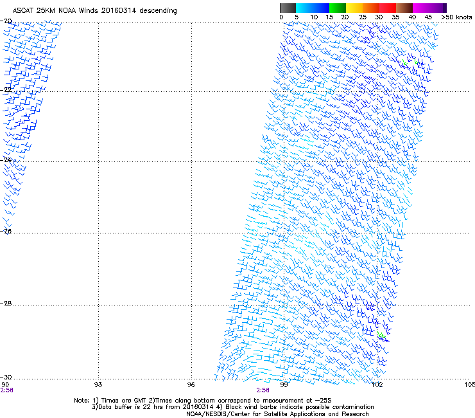Click the '25' legend scale label
This screenshot has width=475, height=418.
(x=363, y=17)
